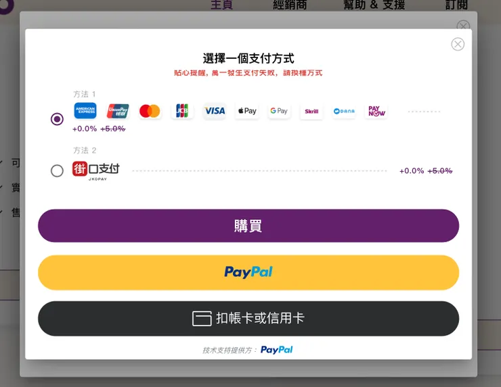Click the 方法 2 label text

(x=85, y=150)
